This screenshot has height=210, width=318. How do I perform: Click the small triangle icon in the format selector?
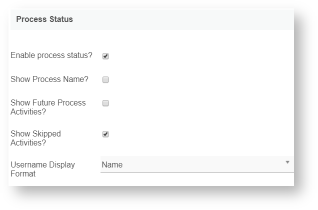point(287,162)
